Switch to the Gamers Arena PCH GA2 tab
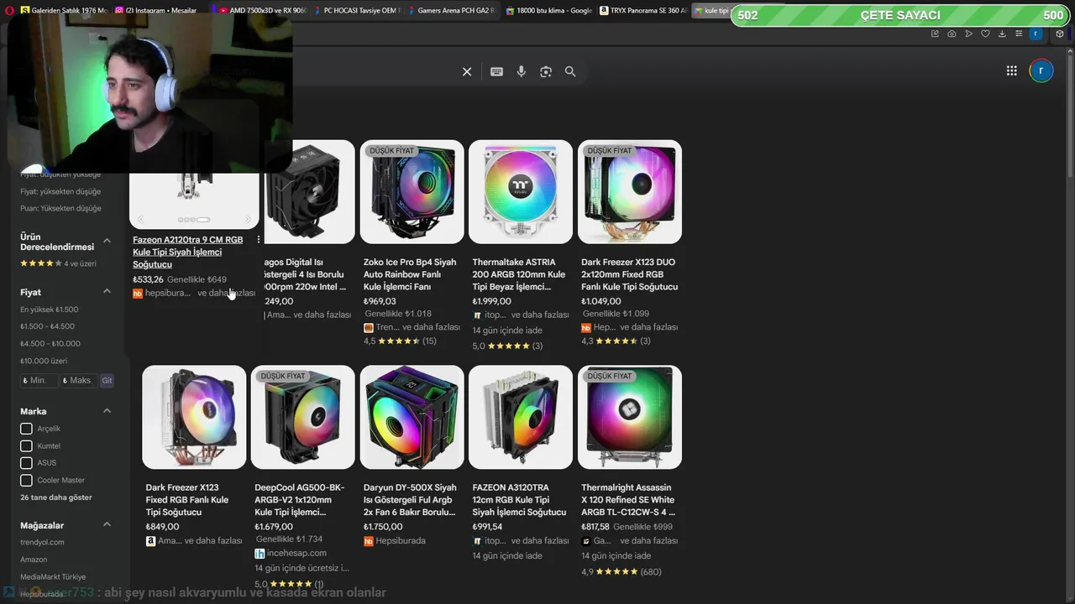The width and height of the screenshot is (1075, 604). [x=454, y=11]
